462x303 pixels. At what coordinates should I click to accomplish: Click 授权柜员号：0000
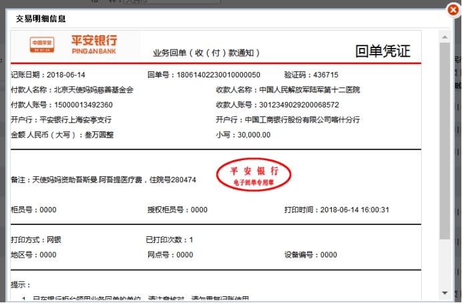178,210
